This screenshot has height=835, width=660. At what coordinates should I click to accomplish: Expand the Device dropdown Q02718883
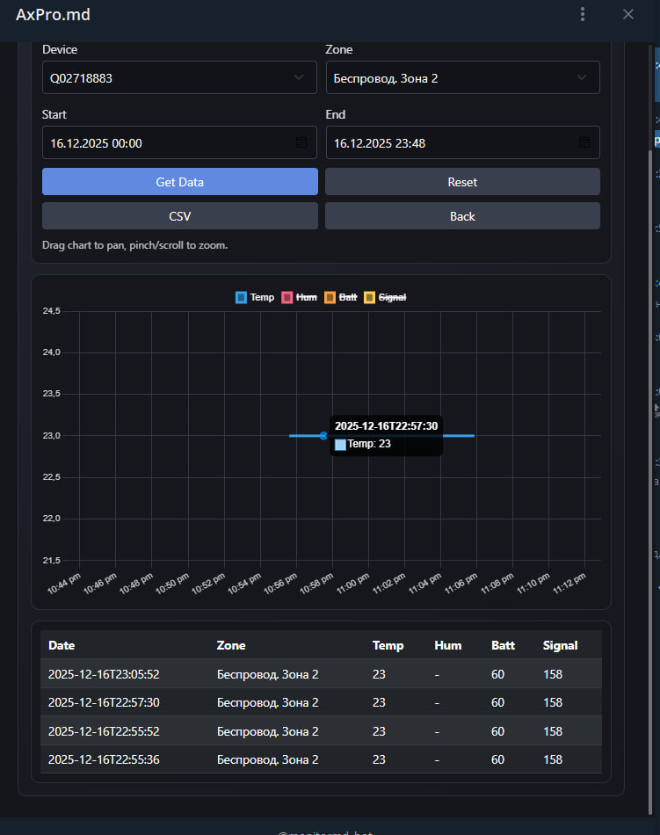179,77
